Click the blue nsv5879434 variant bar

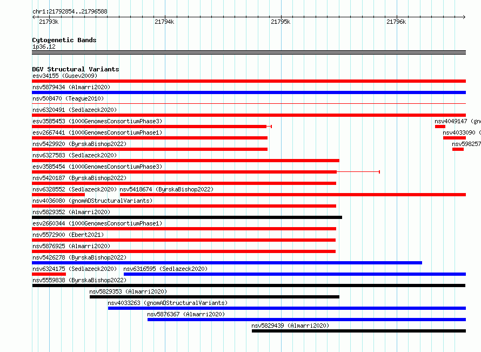(249, 92)
